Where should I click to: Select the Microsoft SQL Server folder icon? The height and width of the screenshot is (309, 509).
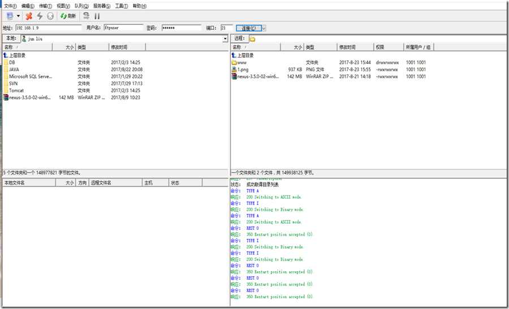[6, 76]
